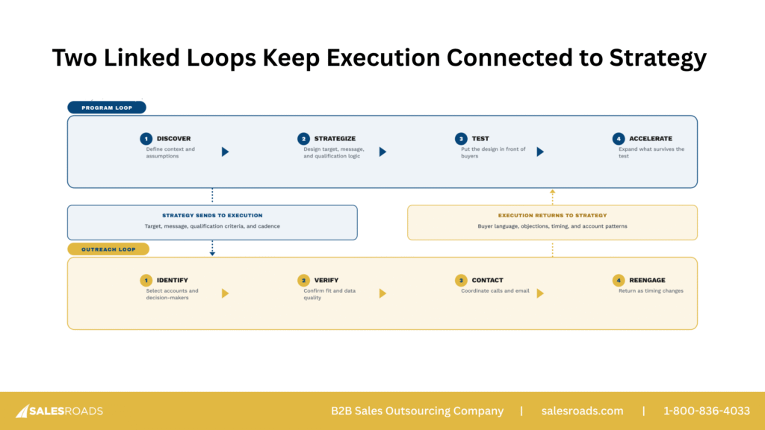Click the VERIFY heading

(x=326, y=281)
